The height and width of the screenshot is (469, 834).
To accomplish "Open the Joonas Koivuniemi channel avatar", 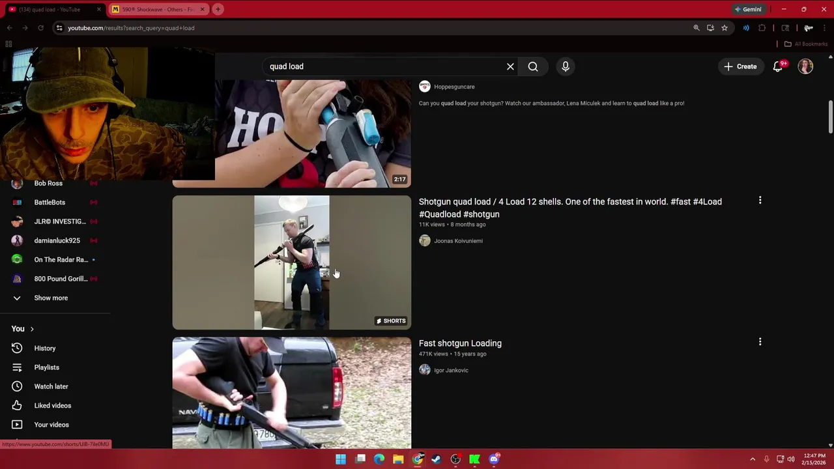I will click(x=425, y=241).
